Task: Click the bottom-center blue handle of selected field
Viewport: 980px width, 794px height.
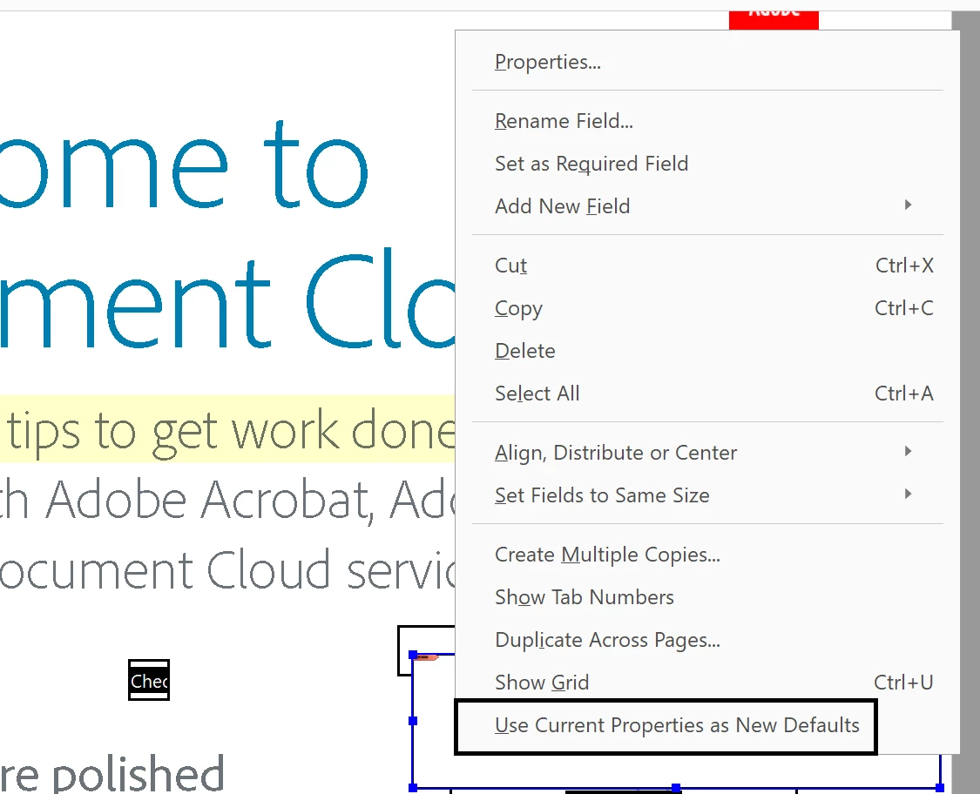Action: click(x=676, y=789)
